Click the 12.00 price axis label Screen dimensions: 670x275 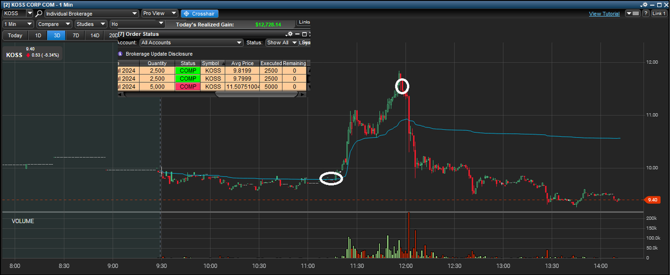click(653, 62)
